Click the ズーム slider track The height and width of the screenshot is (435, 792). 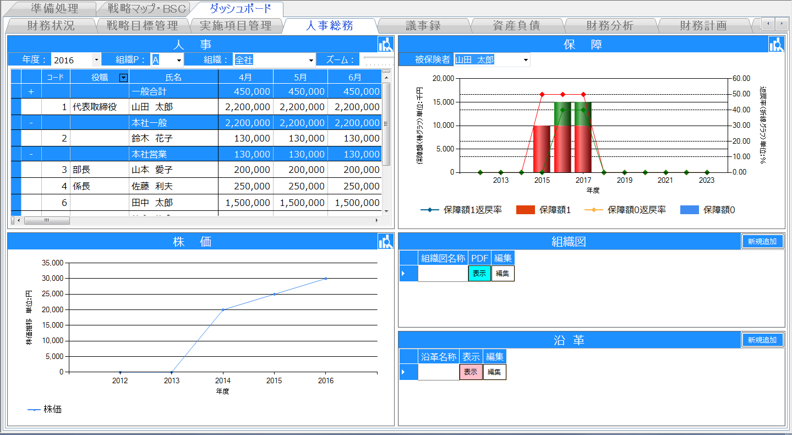(x=378, y=59)
